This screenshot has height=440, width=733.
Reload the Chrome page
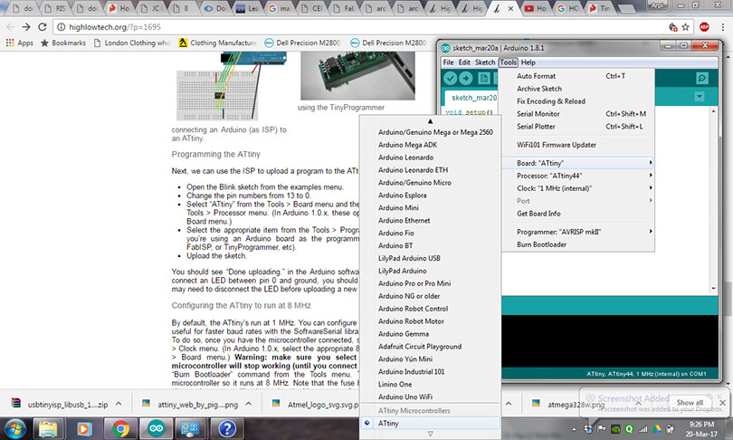pos(42,27)
